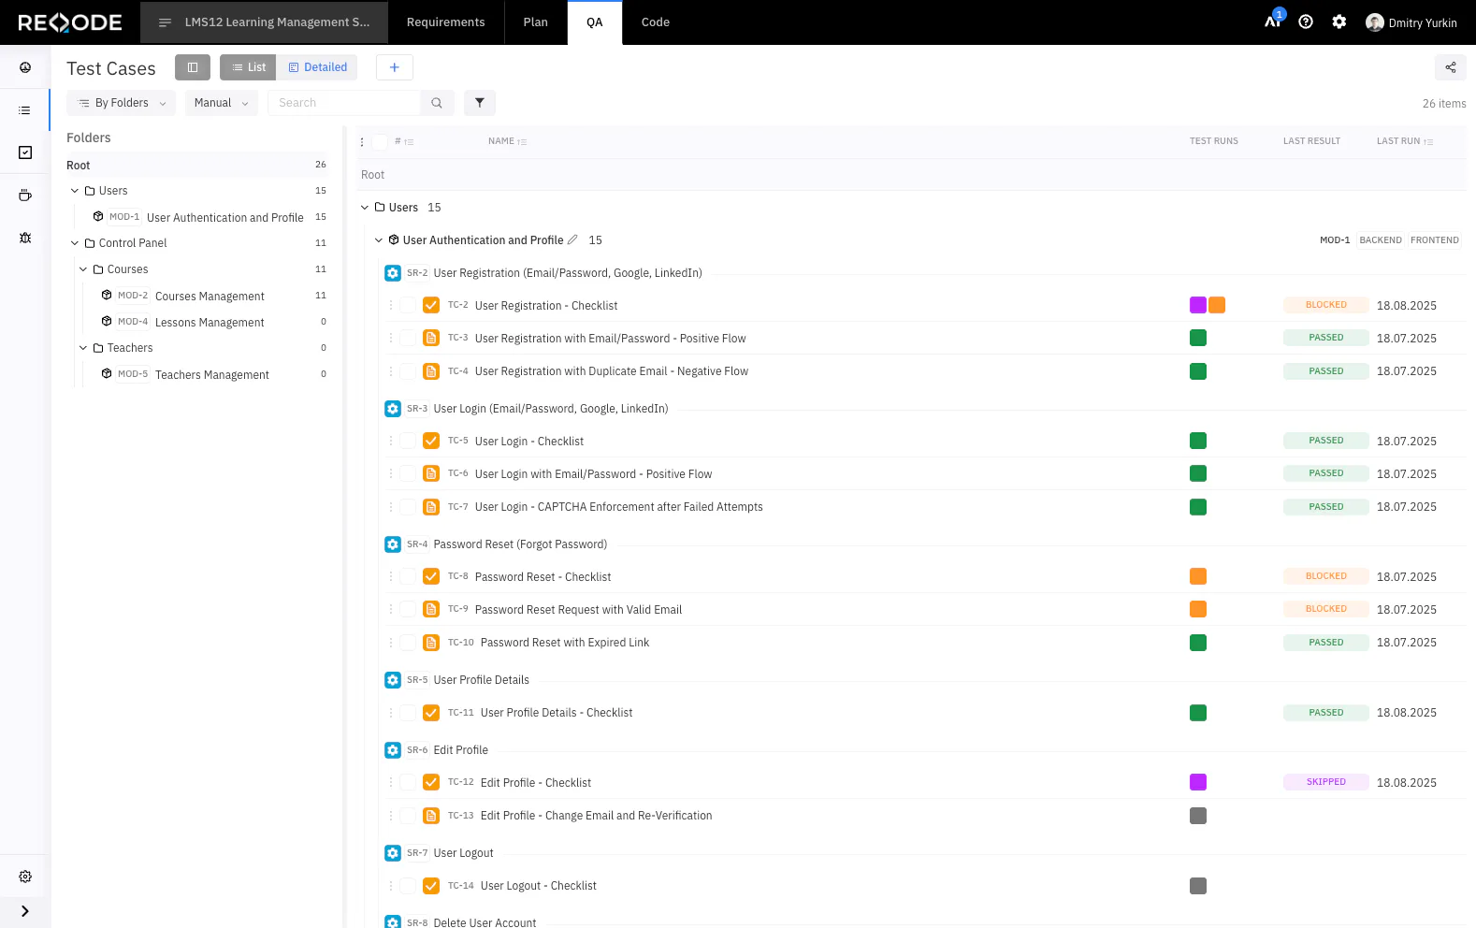Check the box for TC-10 Expired Link
The height and width of the screenshot is (928, 1476).
coord(408,643)
